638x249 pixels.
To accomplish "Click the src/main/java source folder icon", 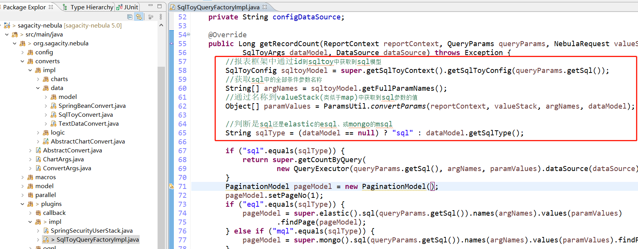I will (15, 35).
